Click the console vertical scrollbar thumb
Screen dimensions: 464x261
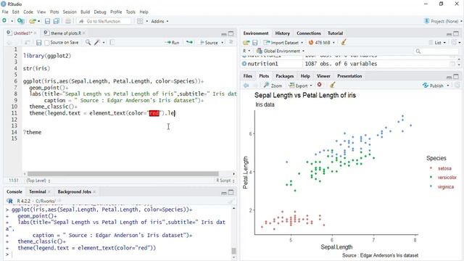[x=233, y=251]
